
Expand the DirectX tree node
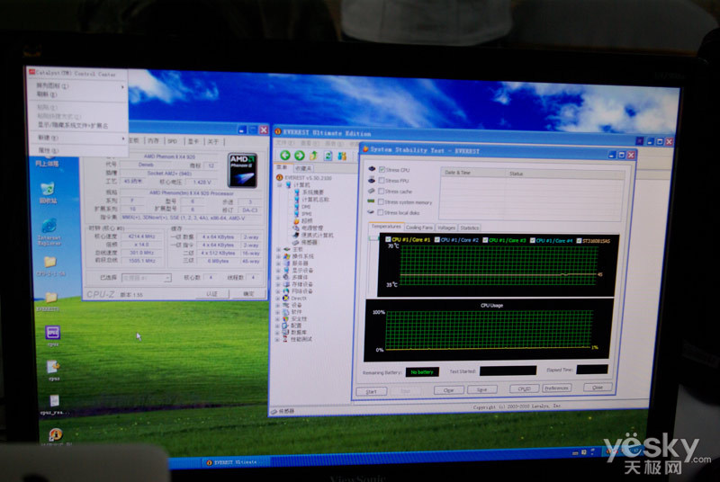click(278, 298)
